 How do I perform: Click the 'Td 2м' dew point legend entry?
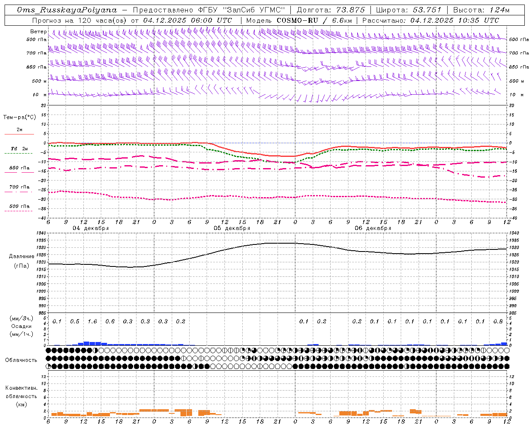pos(19,149)
